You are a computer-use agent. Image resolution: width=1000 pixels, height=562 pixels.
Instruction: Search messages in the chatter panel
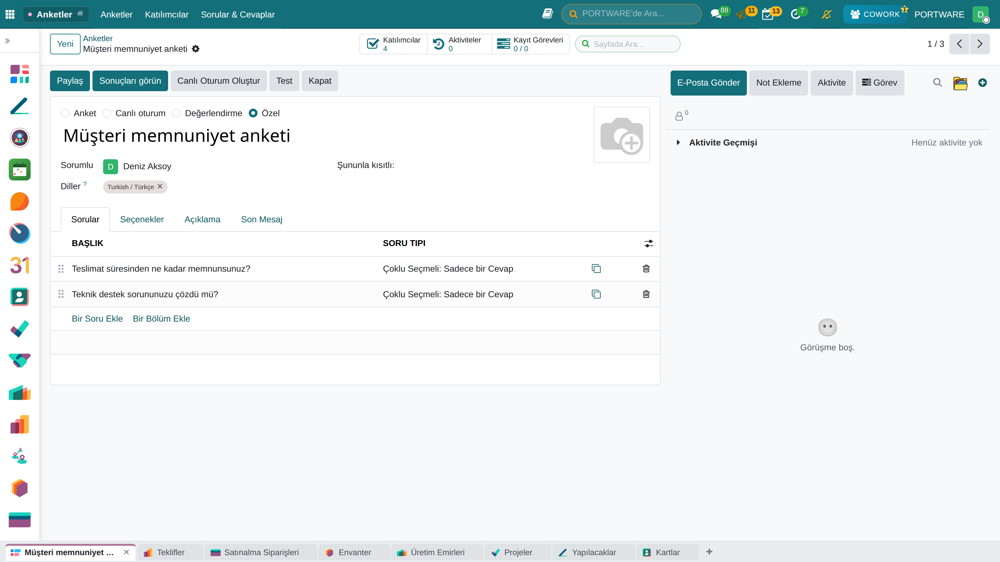tap(937, 83)
